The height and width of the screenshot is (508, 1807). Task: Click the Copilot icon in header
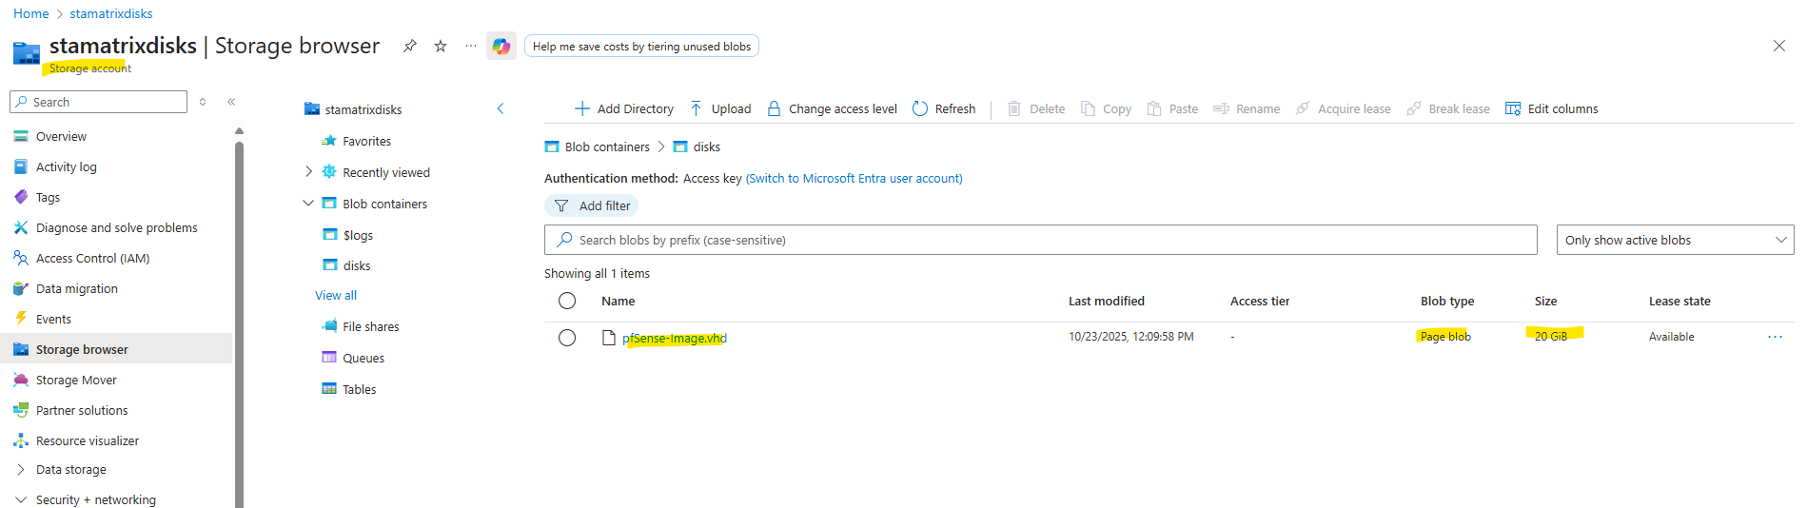point(501,47)
